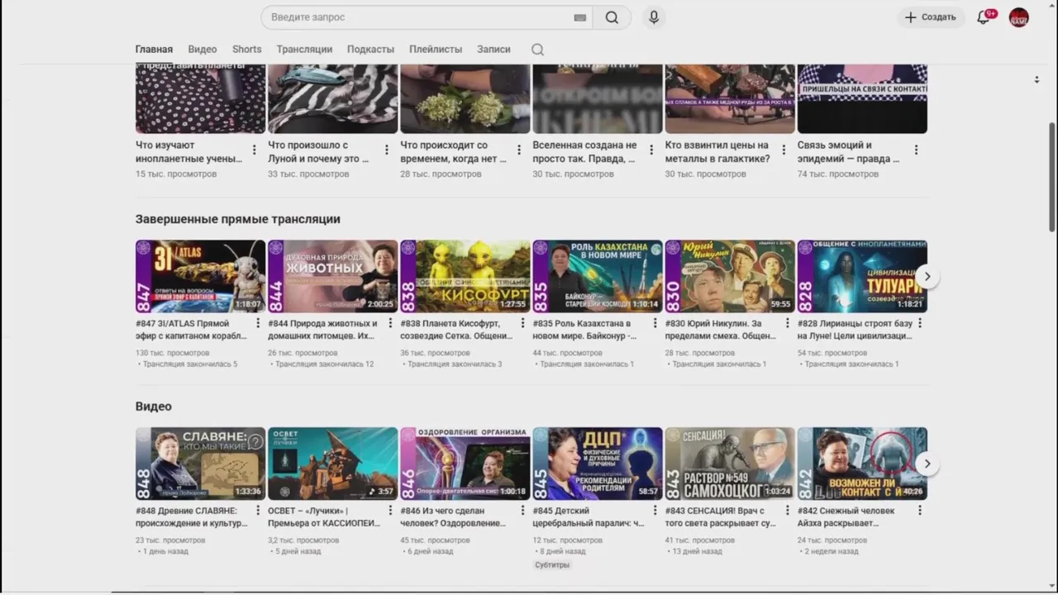Open menu for #848 Древние СЛАВЯНЕ video
Image resolution: width=1058 pixels, height=595 pixels.
[258, 511]
